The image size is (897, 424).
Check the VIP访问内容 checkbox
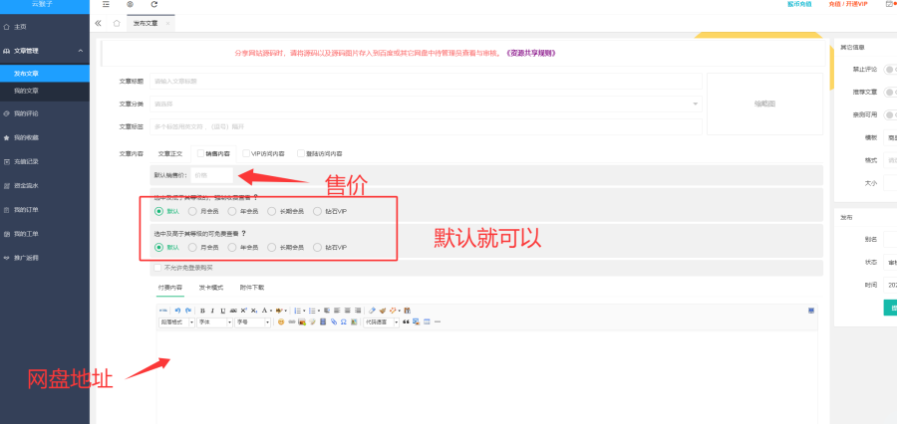point(246,153)
